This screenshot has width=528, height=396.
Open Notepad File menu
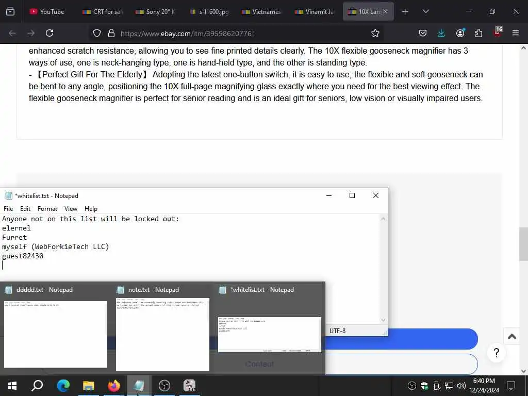pyautogui.click(x=8, y=209)
